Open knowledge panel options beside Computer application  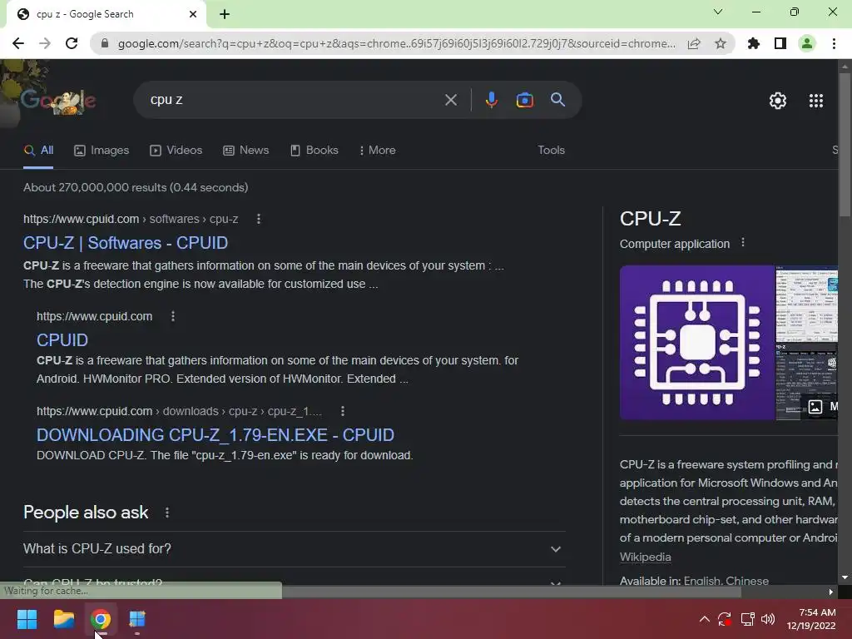click(743, 243)
